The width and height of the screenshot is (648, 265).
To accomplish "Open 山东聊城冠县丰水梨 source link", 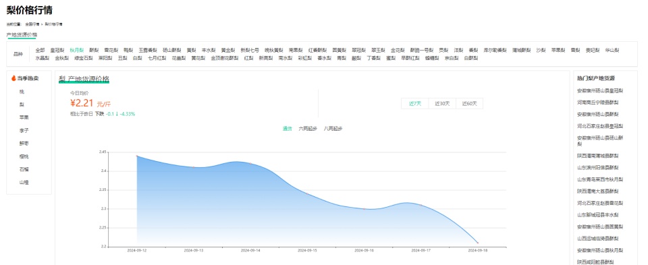I will 598,215.
